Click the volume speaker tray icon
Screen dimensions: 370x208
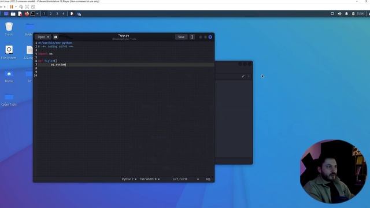click(x=339, y=14)
